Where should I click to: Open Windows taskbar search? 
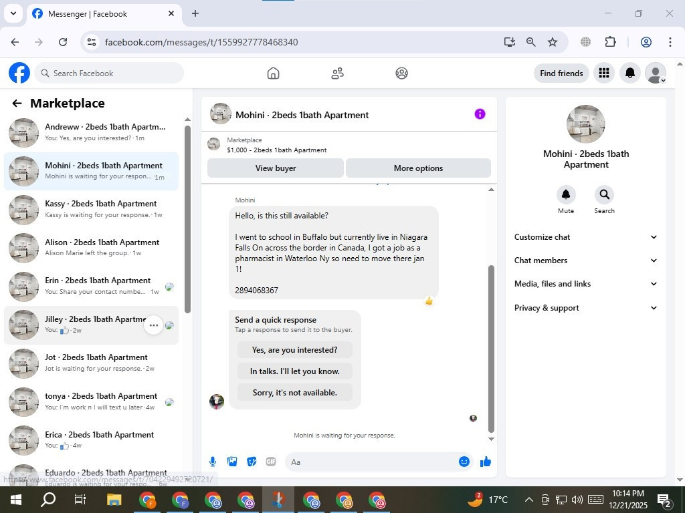pos(48,500)
